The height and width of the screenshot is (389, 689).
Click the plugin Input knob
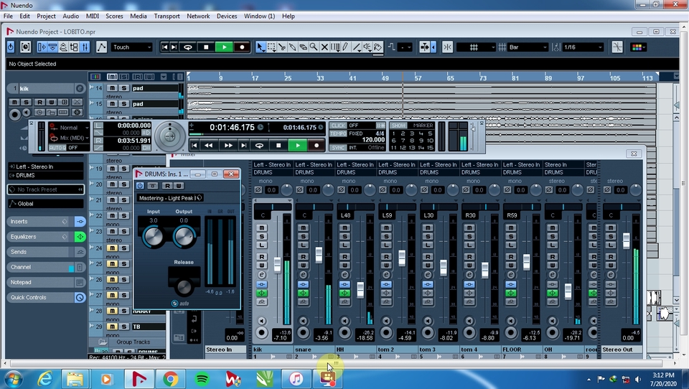[154, 236]
